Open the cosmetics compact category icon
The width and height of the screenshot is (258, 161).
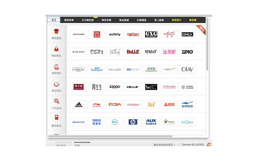tap(56, 67)
